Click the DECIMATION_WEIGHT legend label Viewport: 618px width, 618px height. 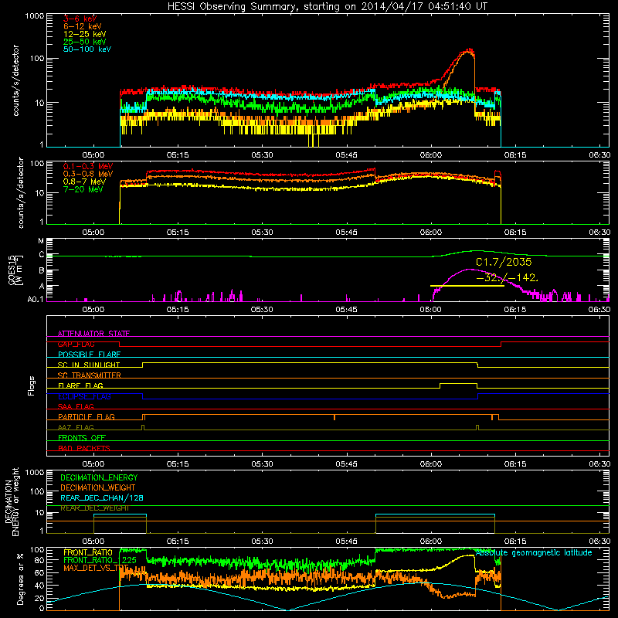point(98,487)
